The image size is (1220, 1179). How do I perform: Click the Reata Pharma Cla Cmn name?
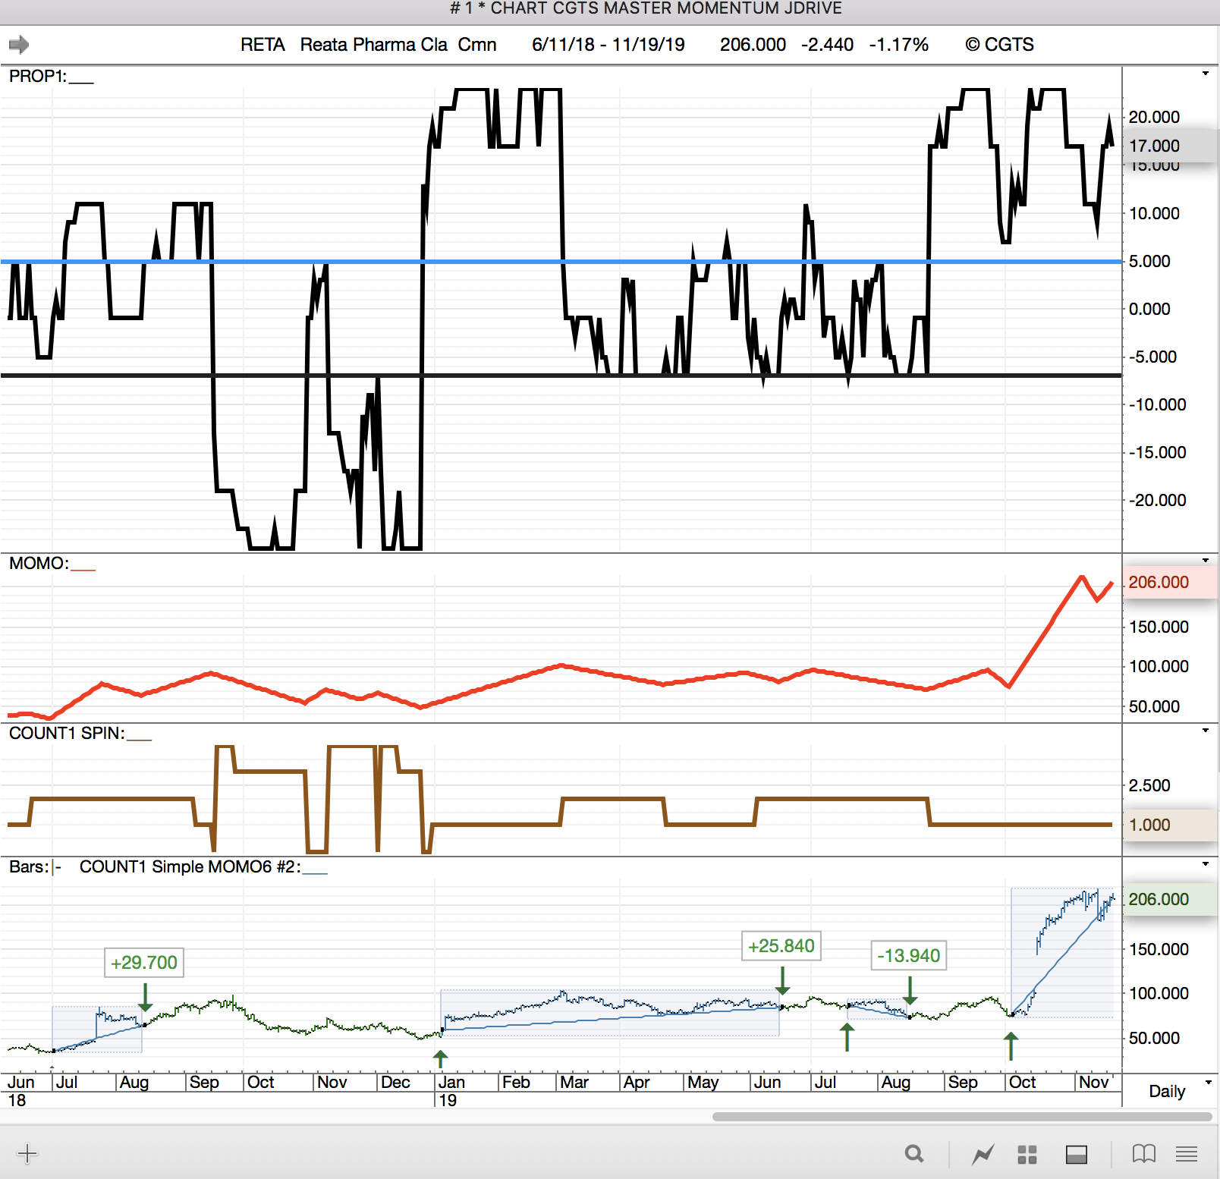pyautogui.click(x=398, y=45)
